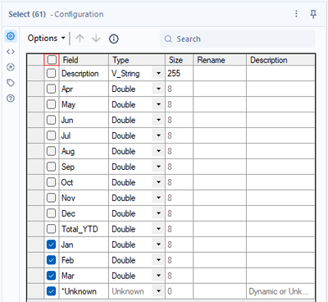Screen dimensions: 328x302
Task: Check the Aug field checkbox
Action: point(51,151)
